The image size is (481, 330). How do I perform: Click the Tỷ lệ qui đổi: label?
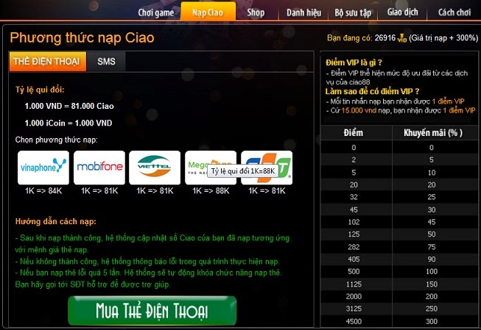coord(40,90)
